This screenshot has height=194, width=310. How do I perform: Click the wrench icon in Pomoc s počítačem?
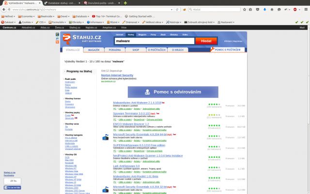210,49
